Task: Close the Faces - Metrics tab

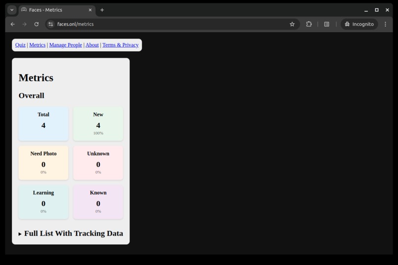Action: coord(90,10)
